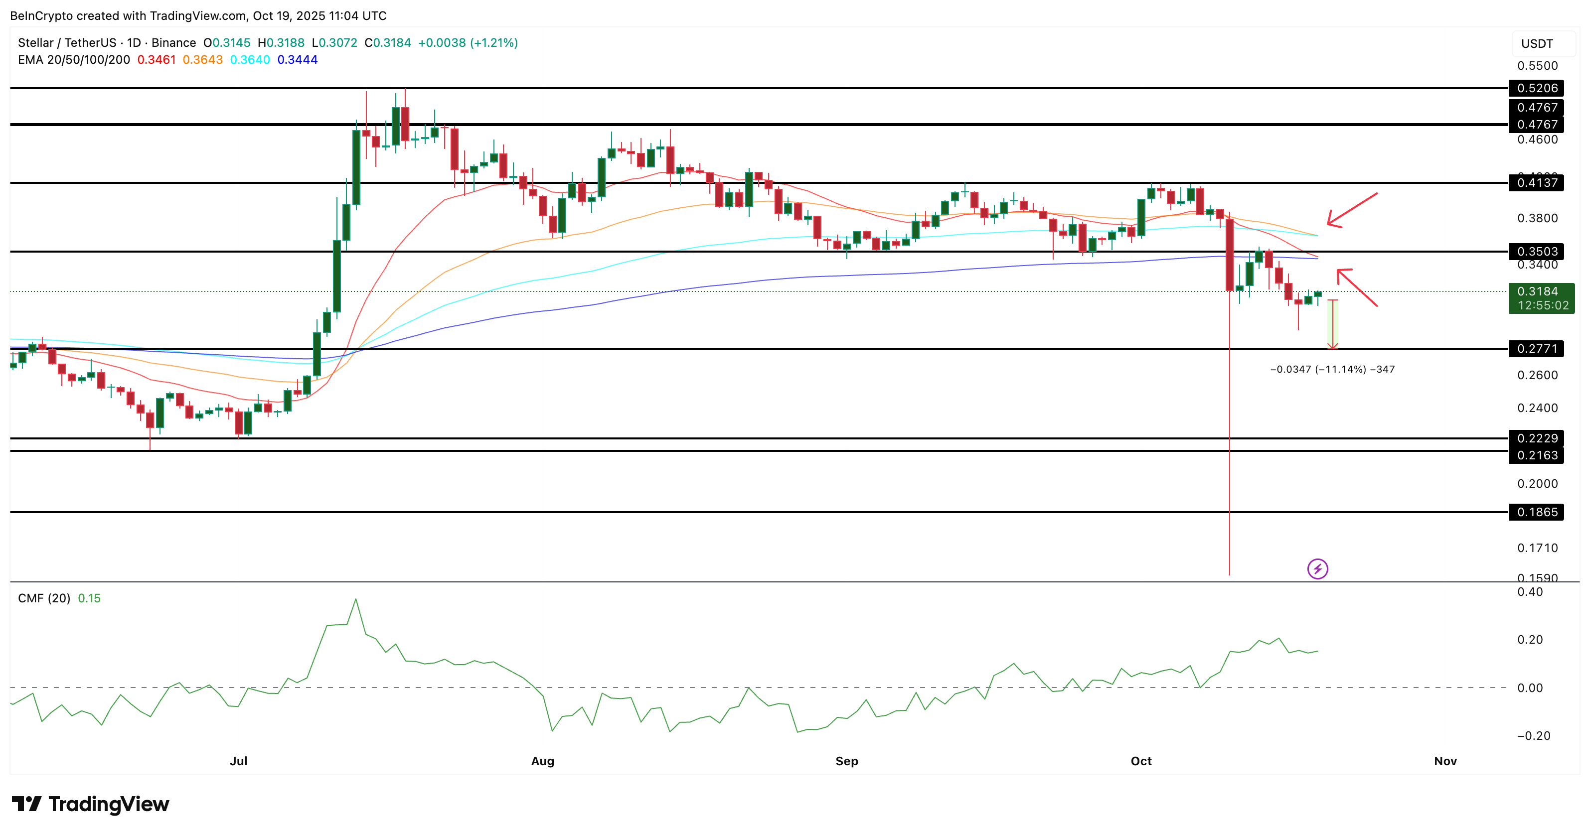
Task: Click the red EMA value 0.3461
Action: coord(156,60)
